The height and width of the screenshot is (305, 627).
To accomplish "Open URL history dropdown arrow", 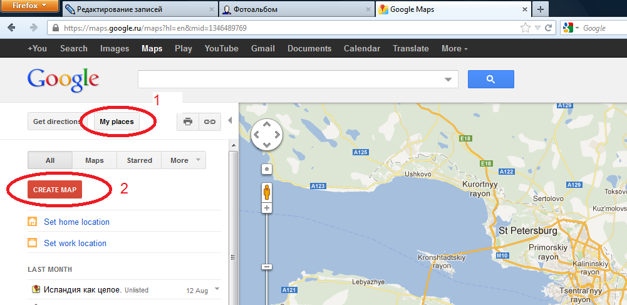I will point(537,28).
